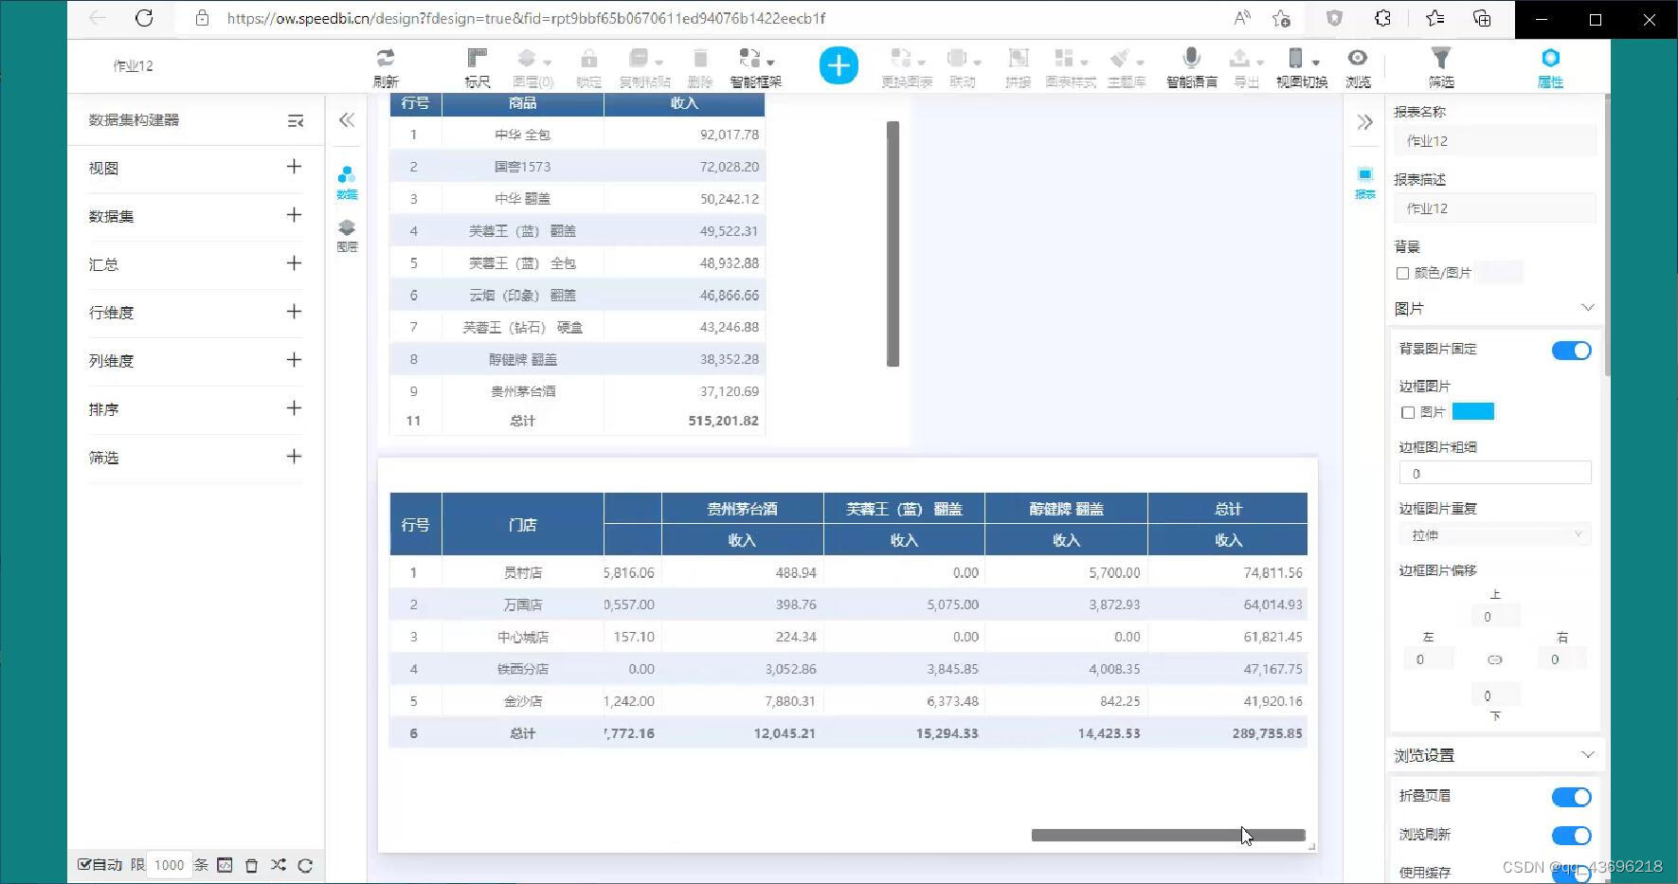The height and width of the screenshot is (884, 1678).
Task: Click the 复制粘贴 copy-paste icon
Action: 644,59
